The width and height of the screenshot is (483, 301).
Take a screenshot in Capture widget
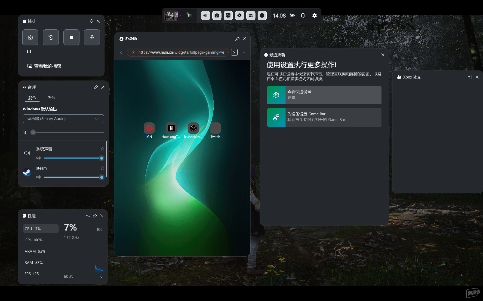(30, 37)
